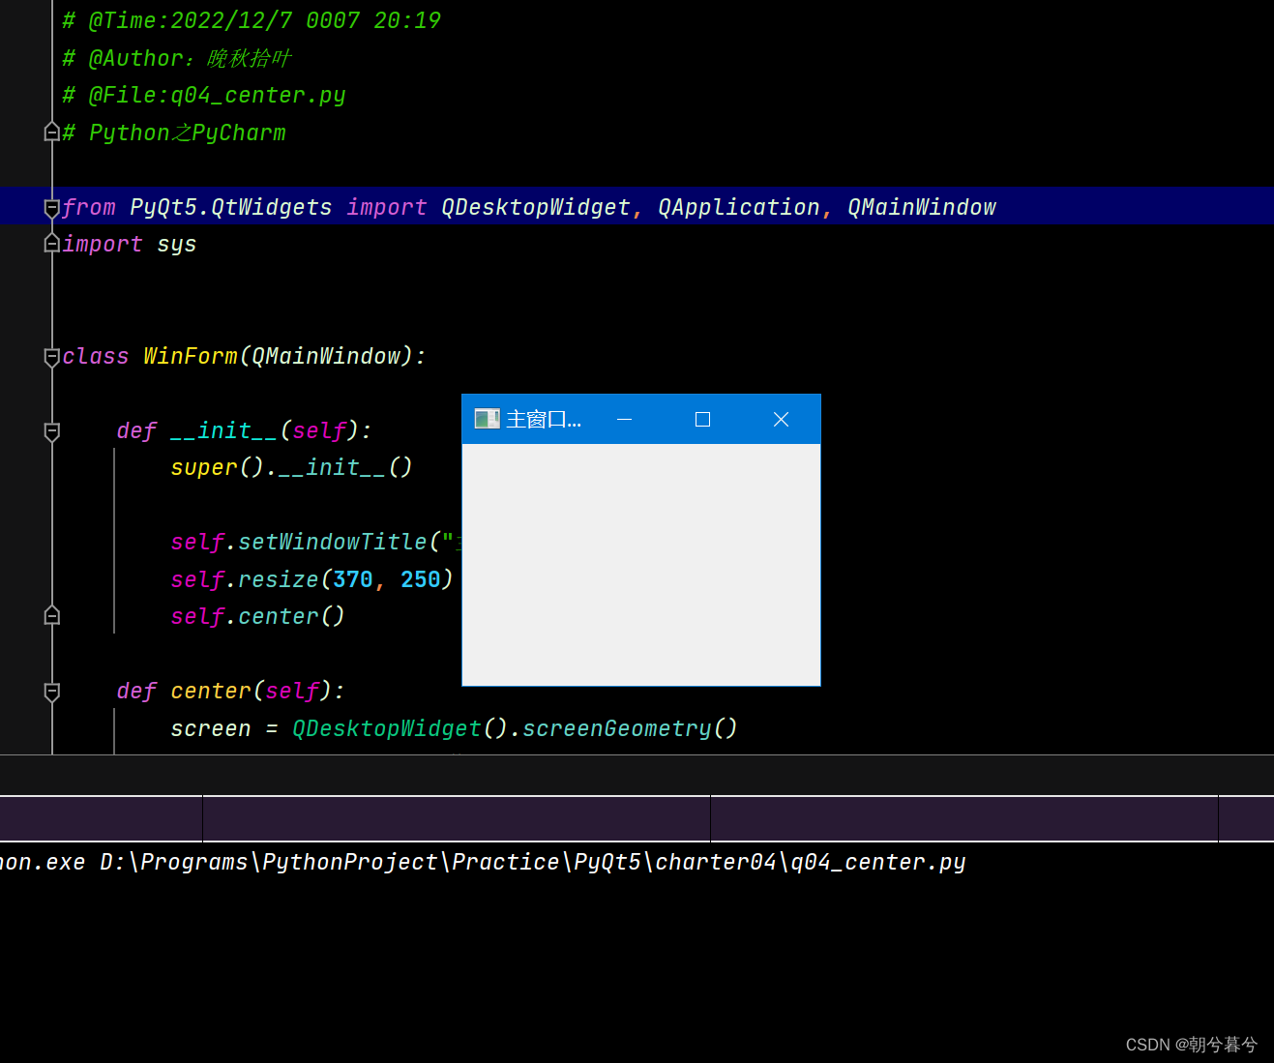Image resolution: width=1274 pixels, height=1063 pixels.
Task: Toggle folding on the Python之PyCharm comment block
Action: click(x=51, y=132)
